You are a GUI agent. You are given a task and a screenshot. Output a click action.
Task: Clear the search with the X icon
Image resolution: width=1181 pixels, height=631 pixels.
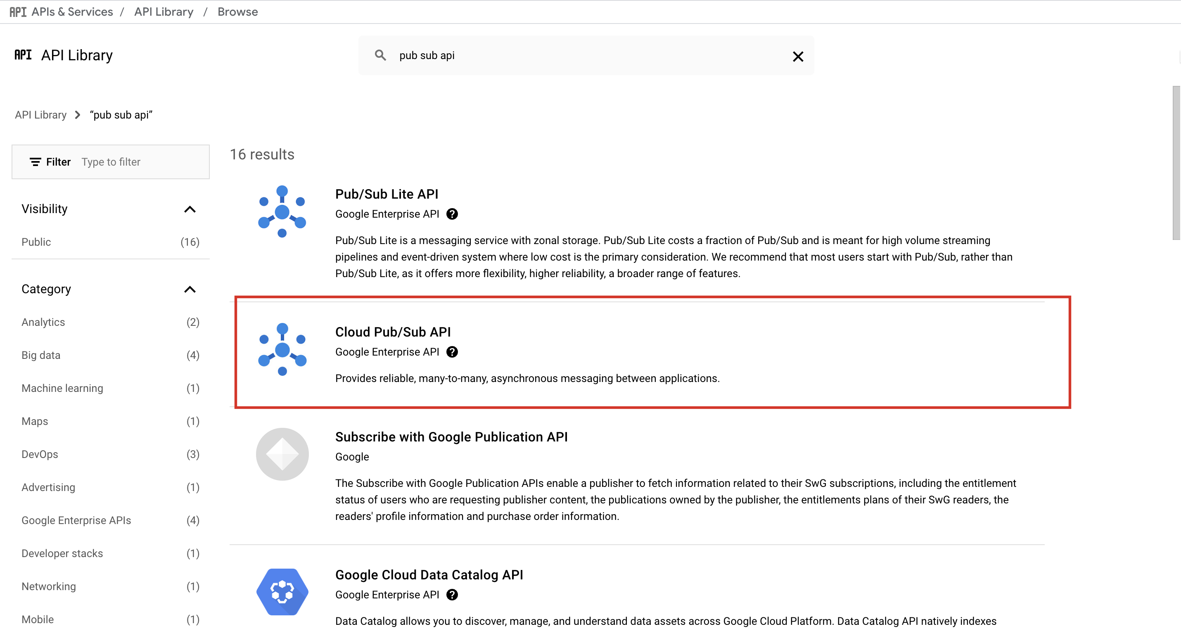(798, 57)
